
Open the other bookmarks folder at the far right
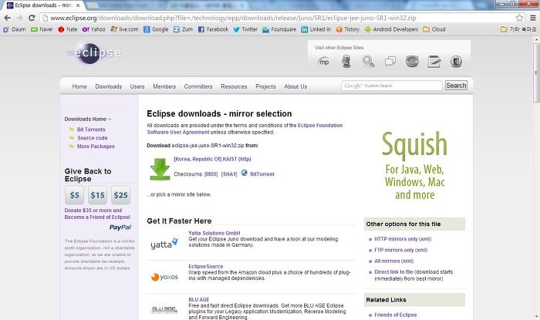click(518, 29)
